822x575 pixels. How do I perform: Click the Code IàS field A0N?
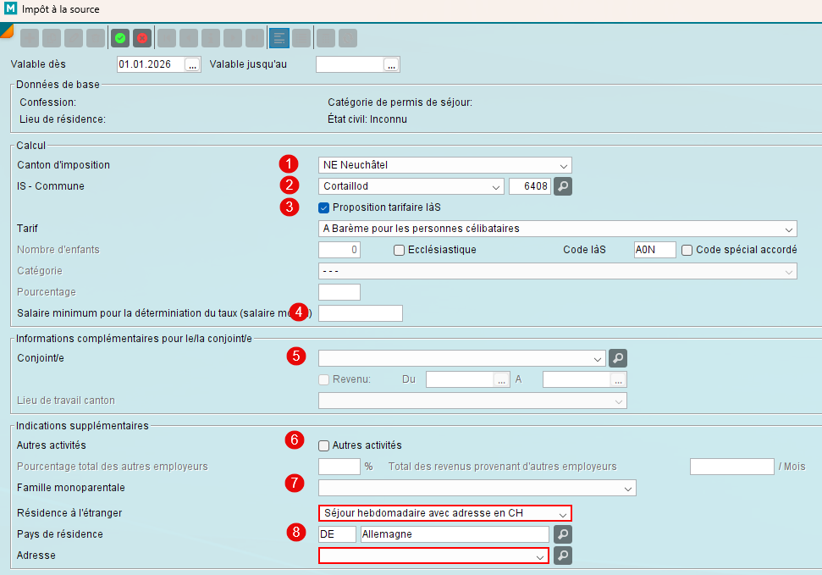[x=654, y=250]
